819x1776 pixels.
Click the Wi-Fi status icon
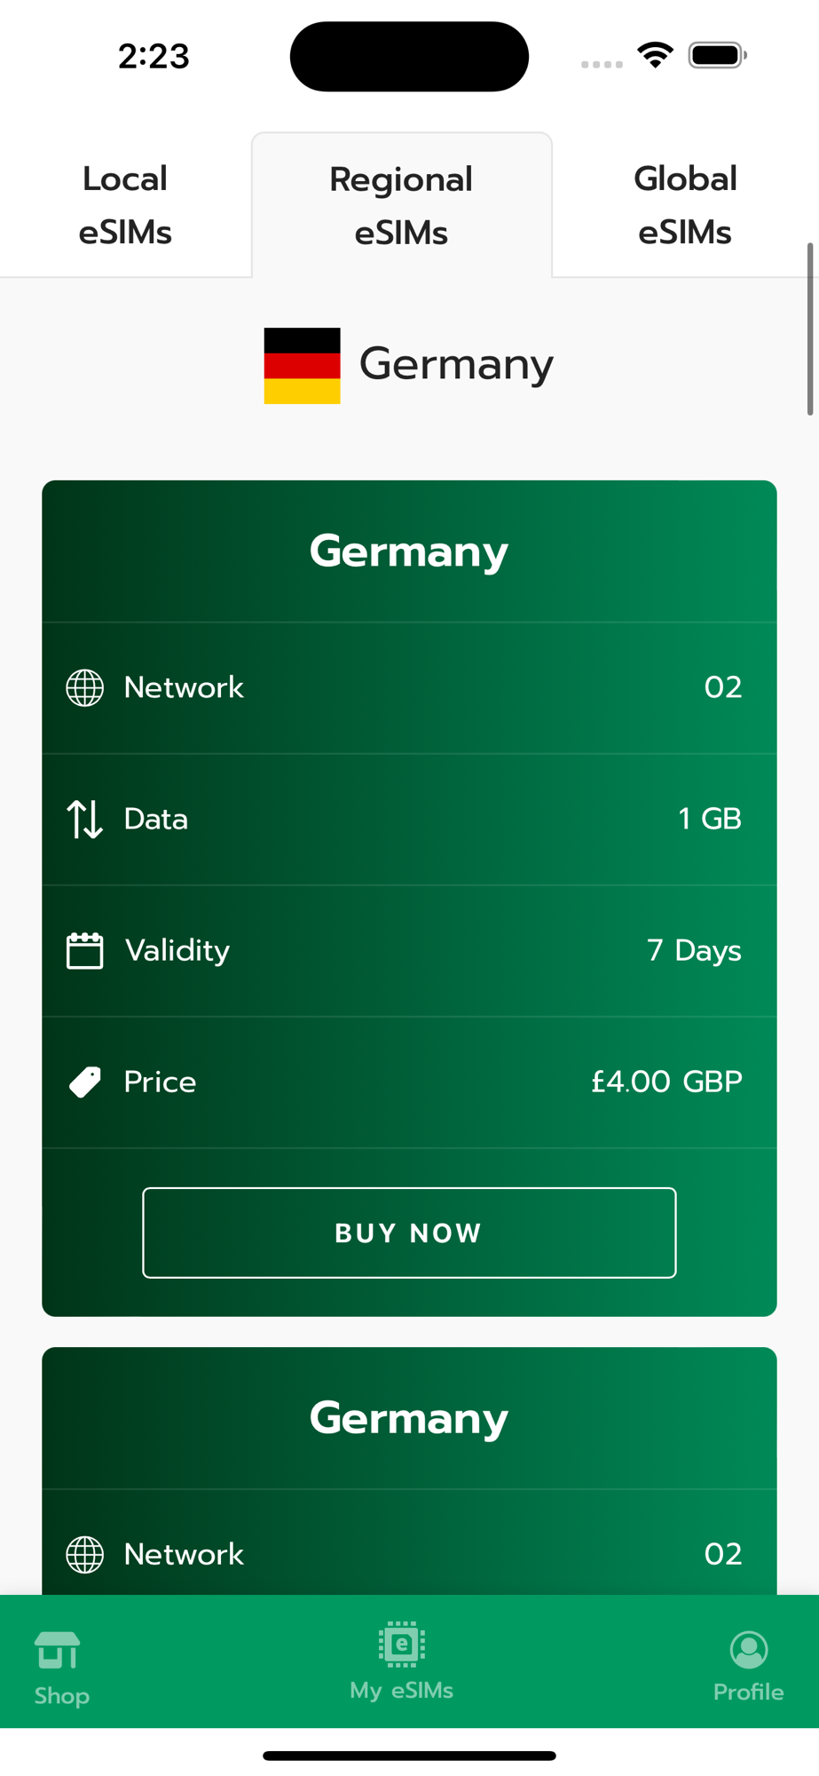[x=655, y=56]
